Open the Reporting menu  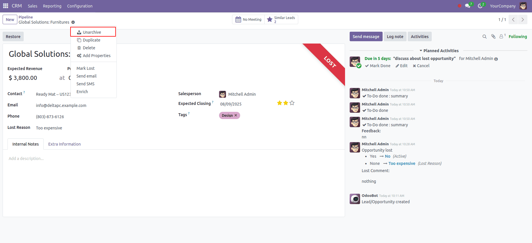52,6
